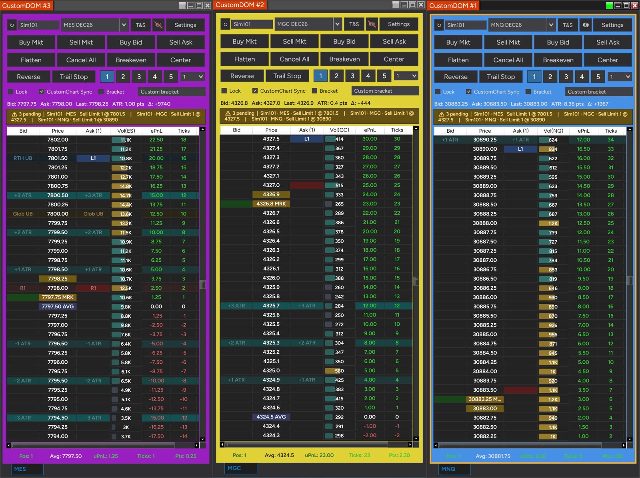Click the refresh icon in the MES DOM
The width and height of the screenshot is (640, 478).
[x=12, y=25]
